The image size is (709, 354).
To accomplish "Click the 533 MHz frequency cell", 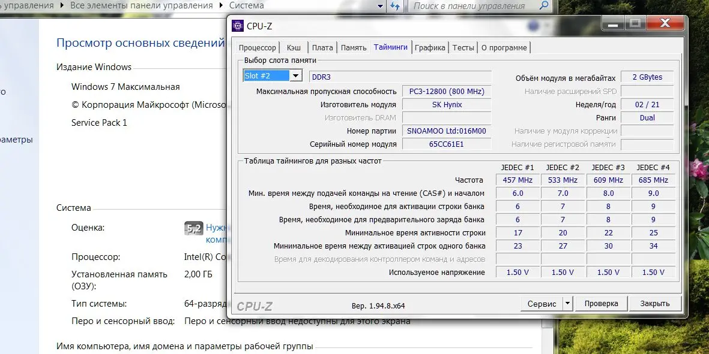I will pyautogui.click(x=563, y=180).
